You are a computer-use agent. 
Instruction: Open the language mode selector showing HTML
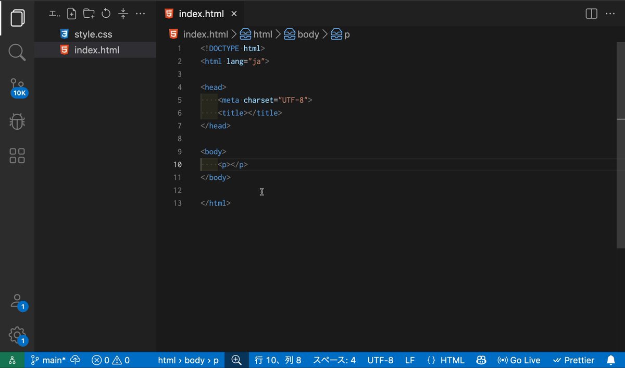point(445,360)
